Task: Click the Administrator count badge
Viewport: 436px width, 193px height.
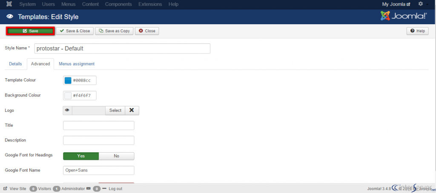Action: point(57,189)
